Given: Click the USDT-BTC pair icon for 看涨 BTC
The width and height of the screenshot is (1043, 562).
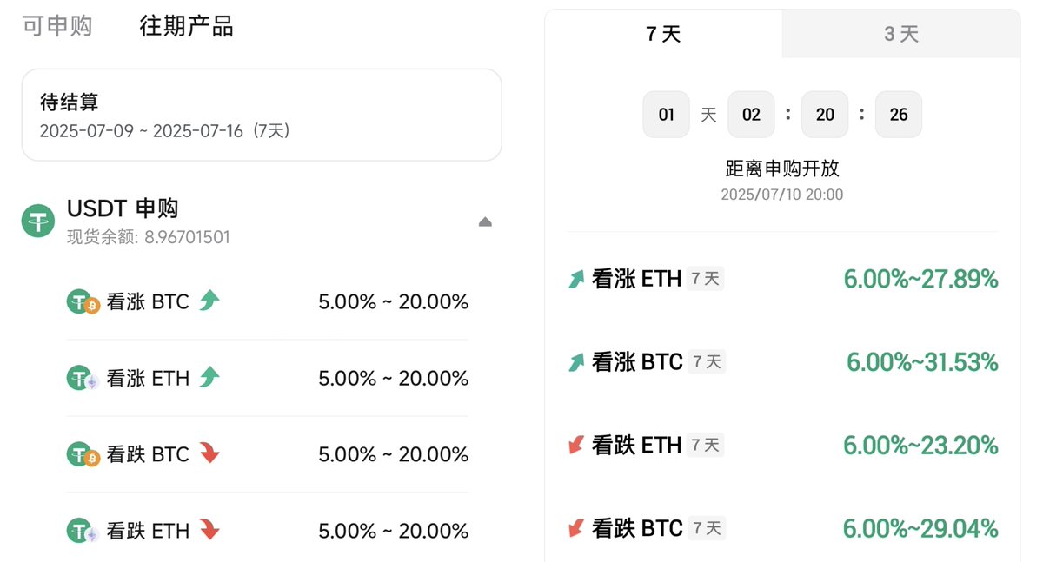Looking at the screenshot, I should (x=83, y=302).
